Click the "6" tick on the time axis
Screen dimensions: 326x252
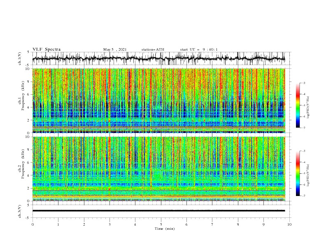coord(186,224)
